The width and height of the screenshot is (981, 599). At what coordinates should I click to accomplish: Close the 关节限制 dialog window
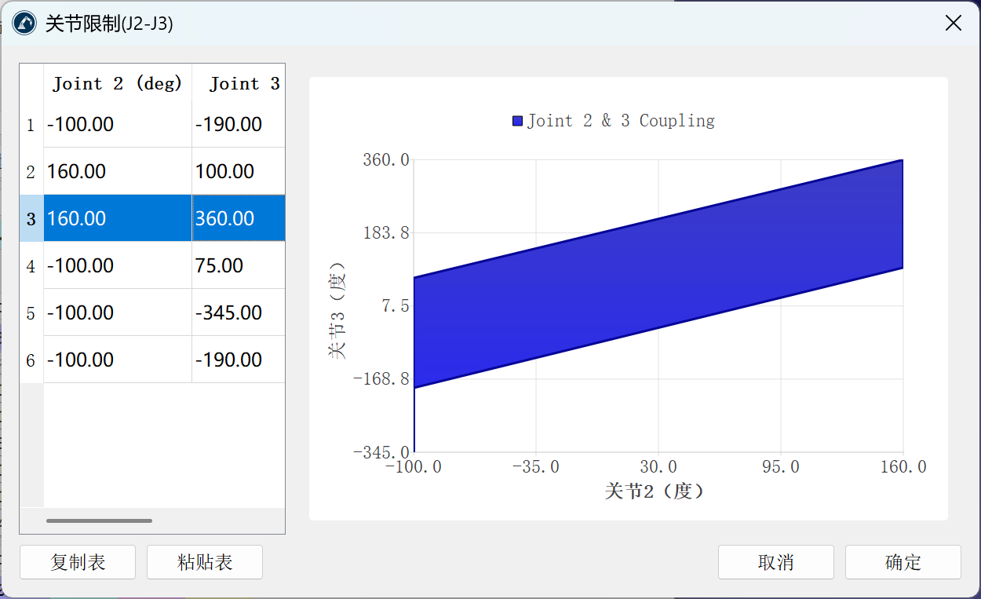pos(953,24)
